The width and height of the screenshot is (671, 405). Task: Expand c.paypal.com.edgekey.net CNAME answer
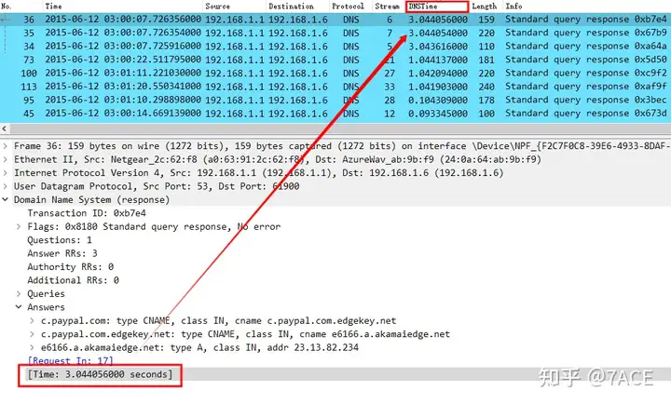click(32, 334)
